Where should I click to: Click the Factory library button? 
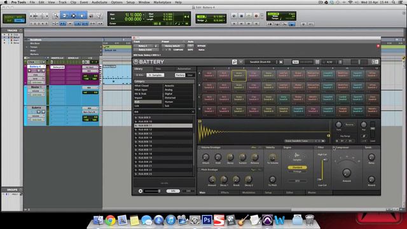click(x=180, y=75)
